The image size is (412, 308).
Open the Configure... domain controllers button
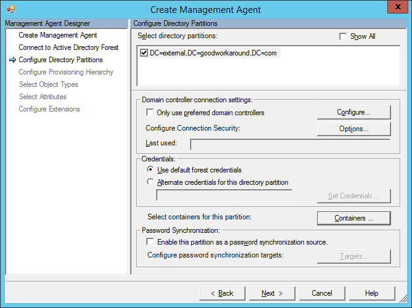353,112
